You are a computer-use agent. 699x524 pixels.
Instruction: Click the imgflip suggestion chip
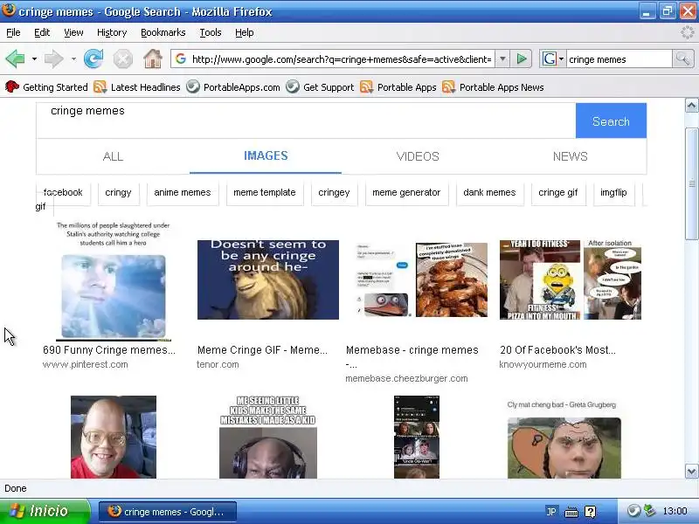pyautogui.click(x=613, y=192)
